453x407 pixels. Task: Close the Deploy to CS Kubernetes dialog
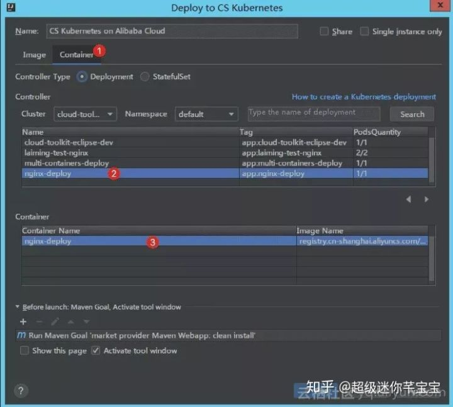[440, 5]
